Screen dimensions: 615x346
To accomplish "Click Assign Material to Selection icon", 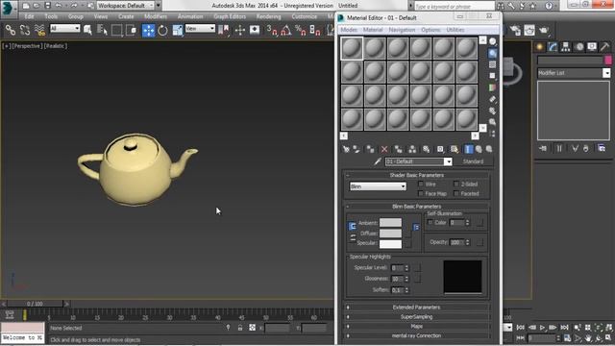I will [370, 150].
